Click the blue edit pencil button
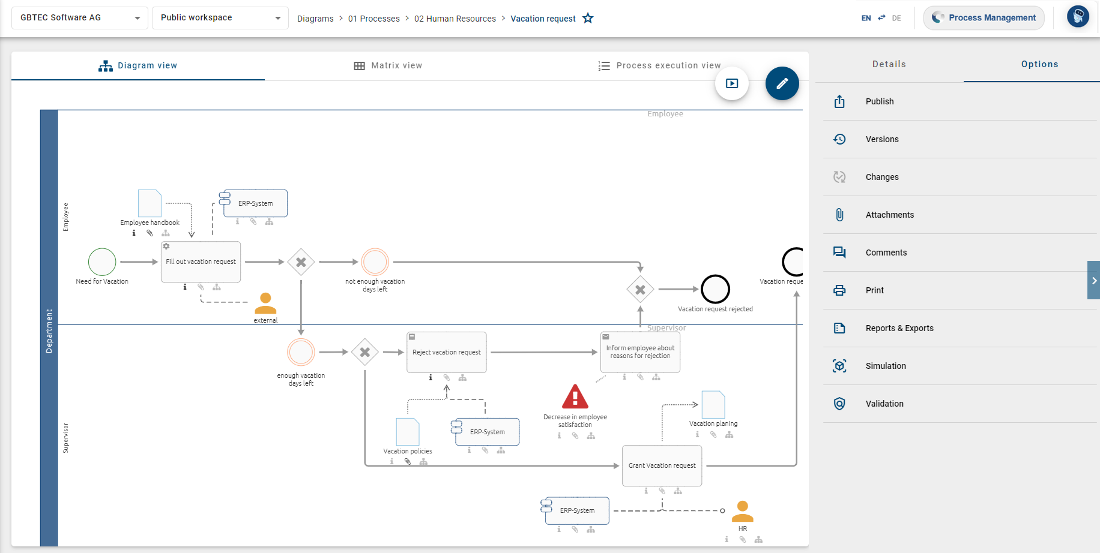The height and width of the screenshot is (553, 1100). [x=782, y=83]
